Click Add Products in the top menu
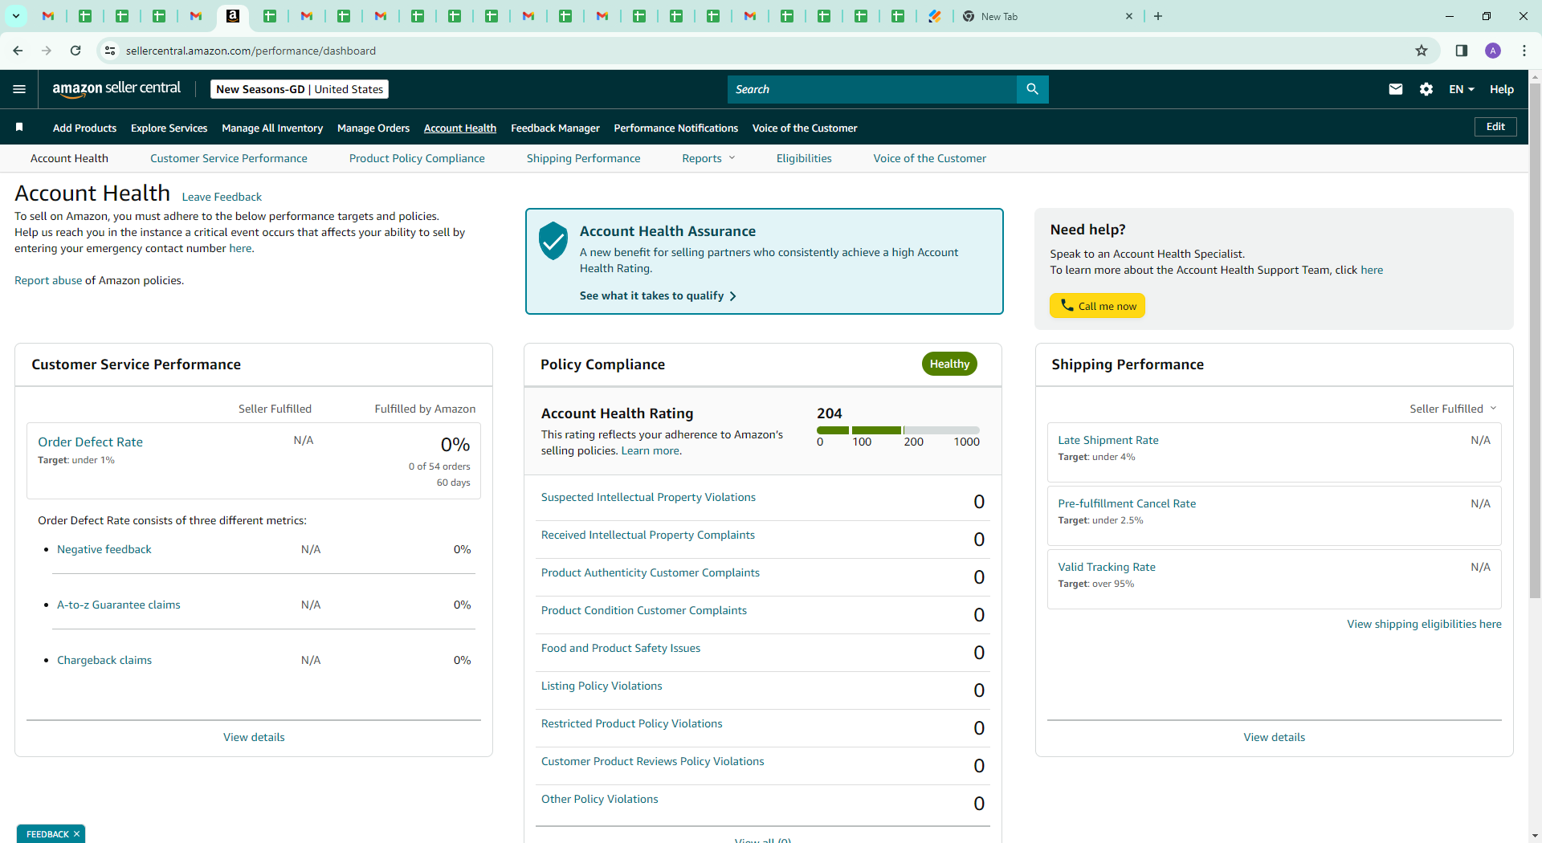This screenshot has width=1542, height=843. click(84, 128)
